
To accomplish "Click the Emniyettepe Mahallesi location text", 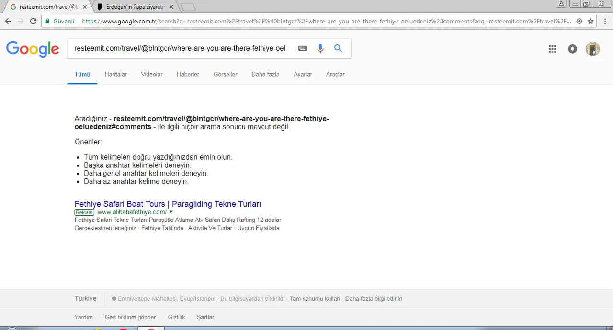I will 166,299.
